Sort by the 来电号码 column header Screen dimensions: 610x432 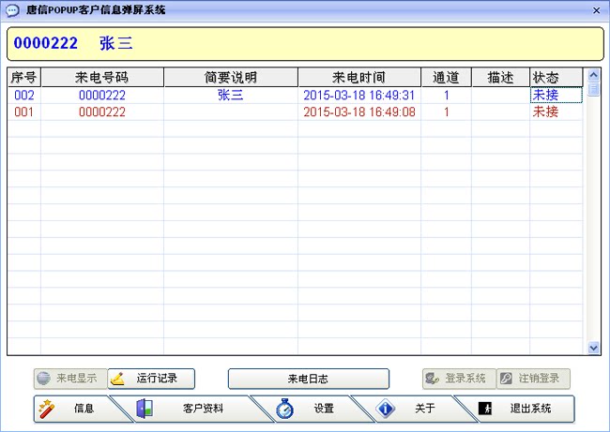[102, 77]
